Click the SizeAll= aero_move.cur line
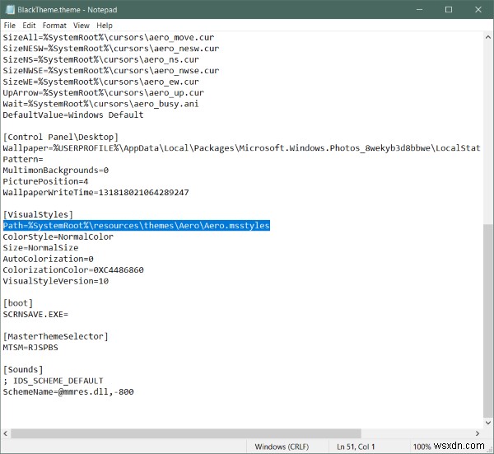The width and height of the screenshot is (494, 454). point(109,37)
